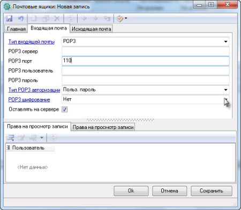Select the Входящая почта tab
The image size is (241, 210).
tap(49, 28)
